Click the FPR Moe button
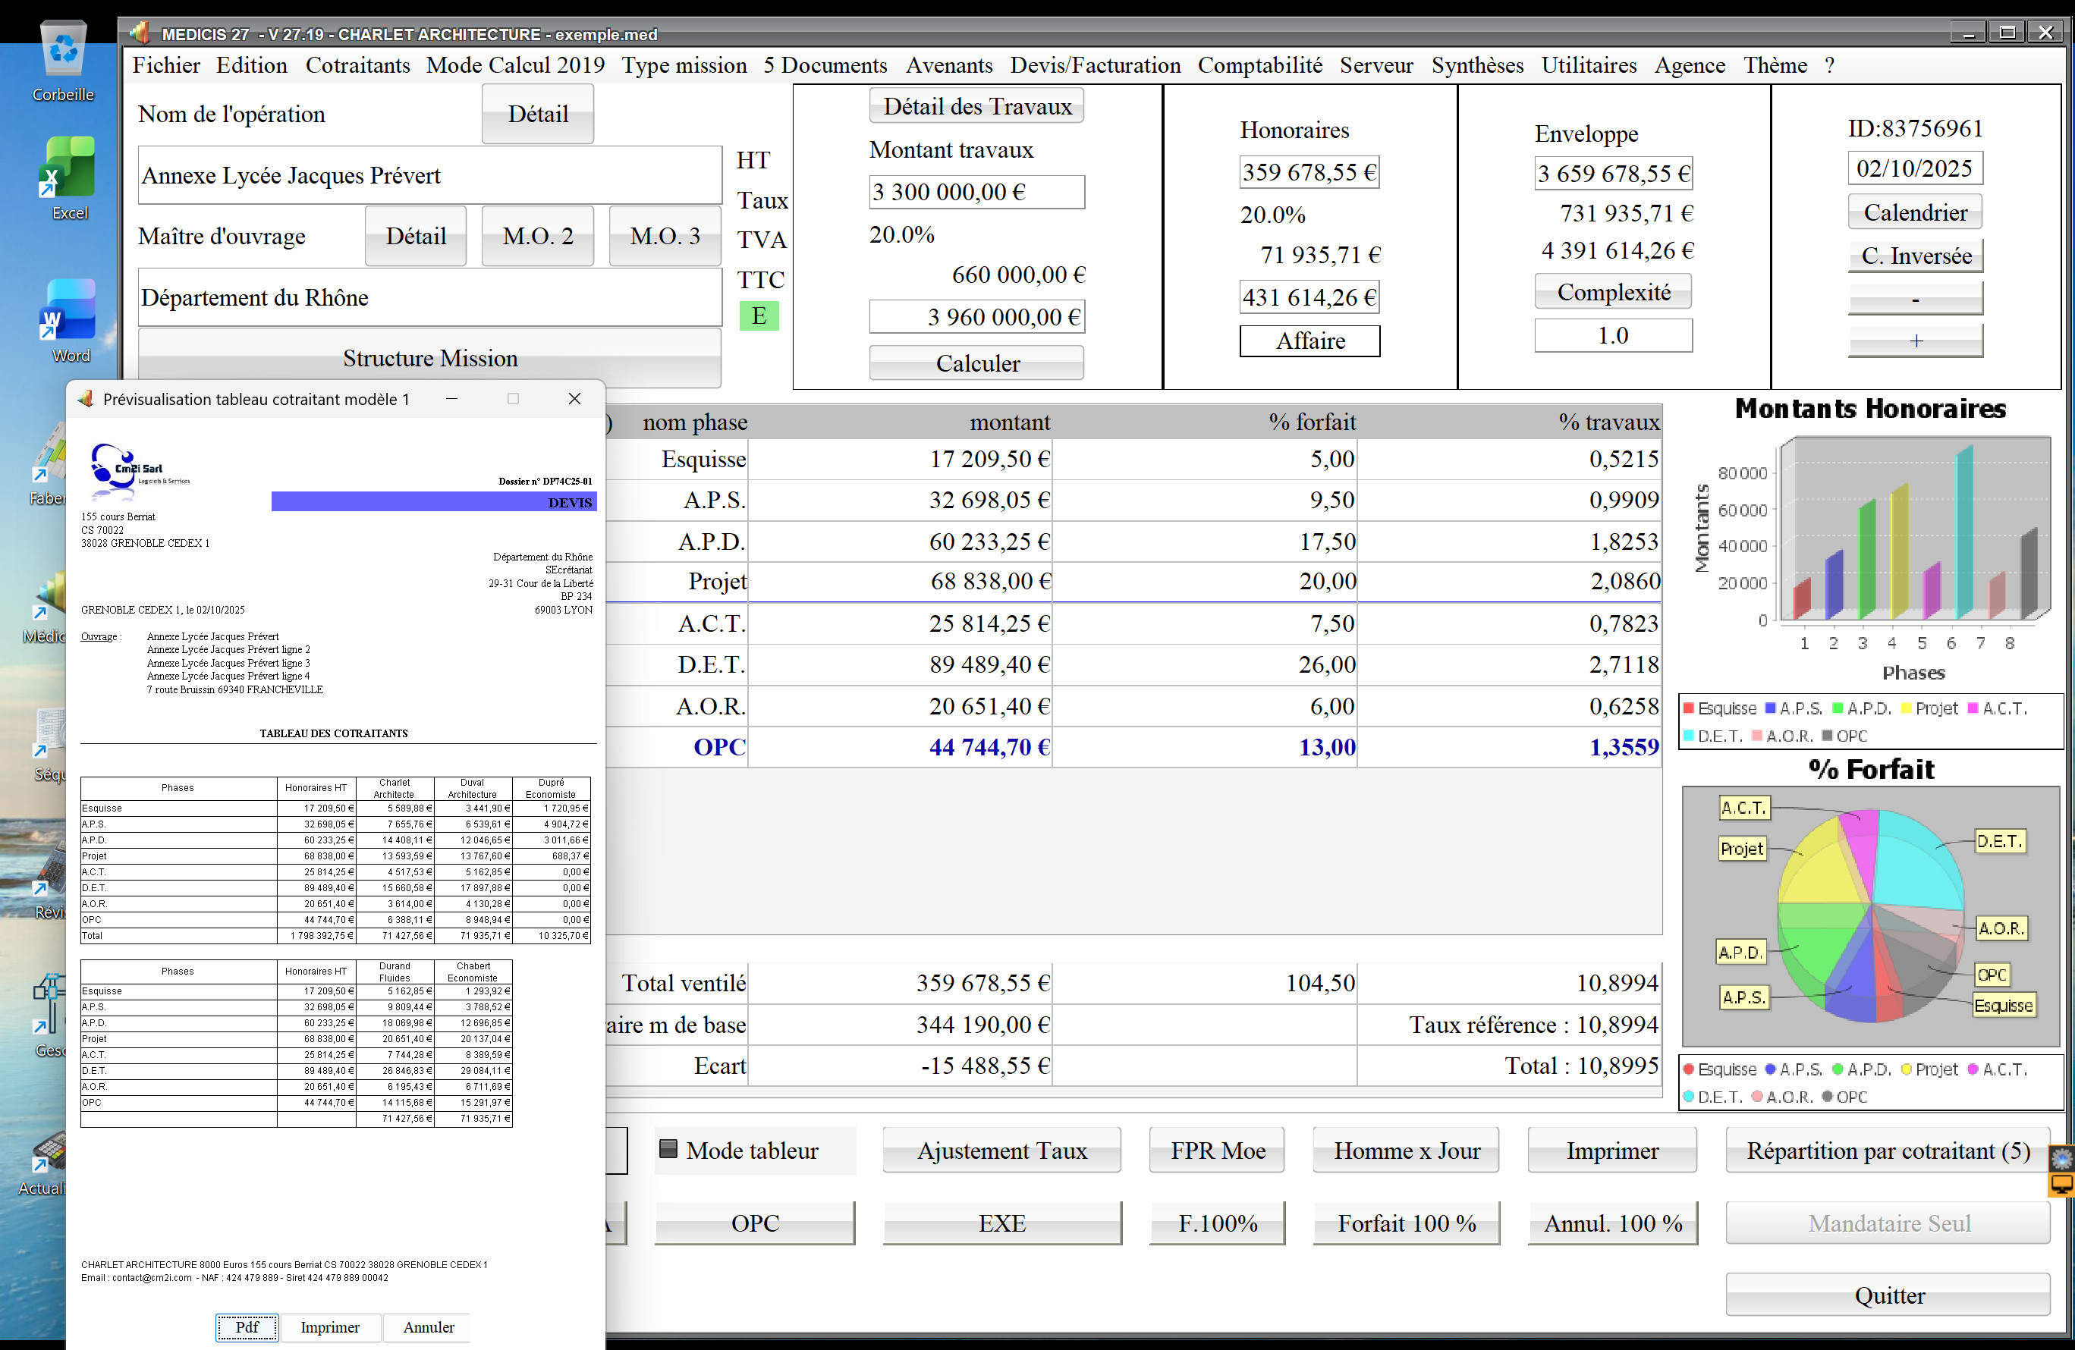Viewport: 2075px width, 1350px height. point(1217,1151)
